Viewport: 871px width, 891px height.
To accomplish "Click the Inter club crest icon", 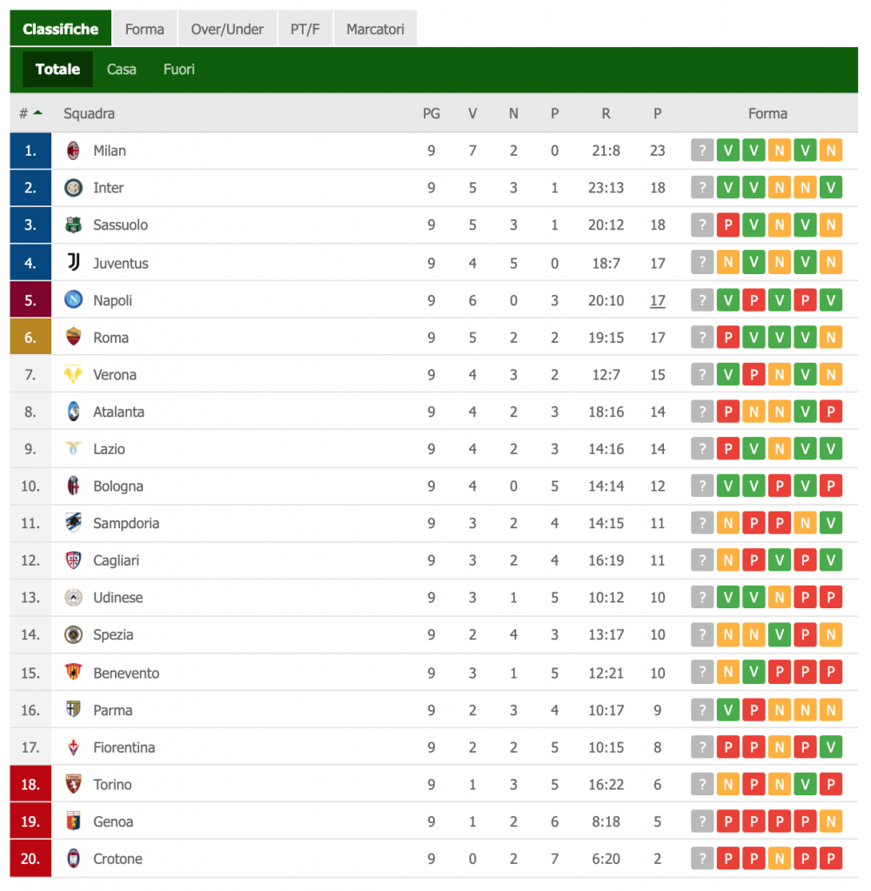I will tap(74, 188).
